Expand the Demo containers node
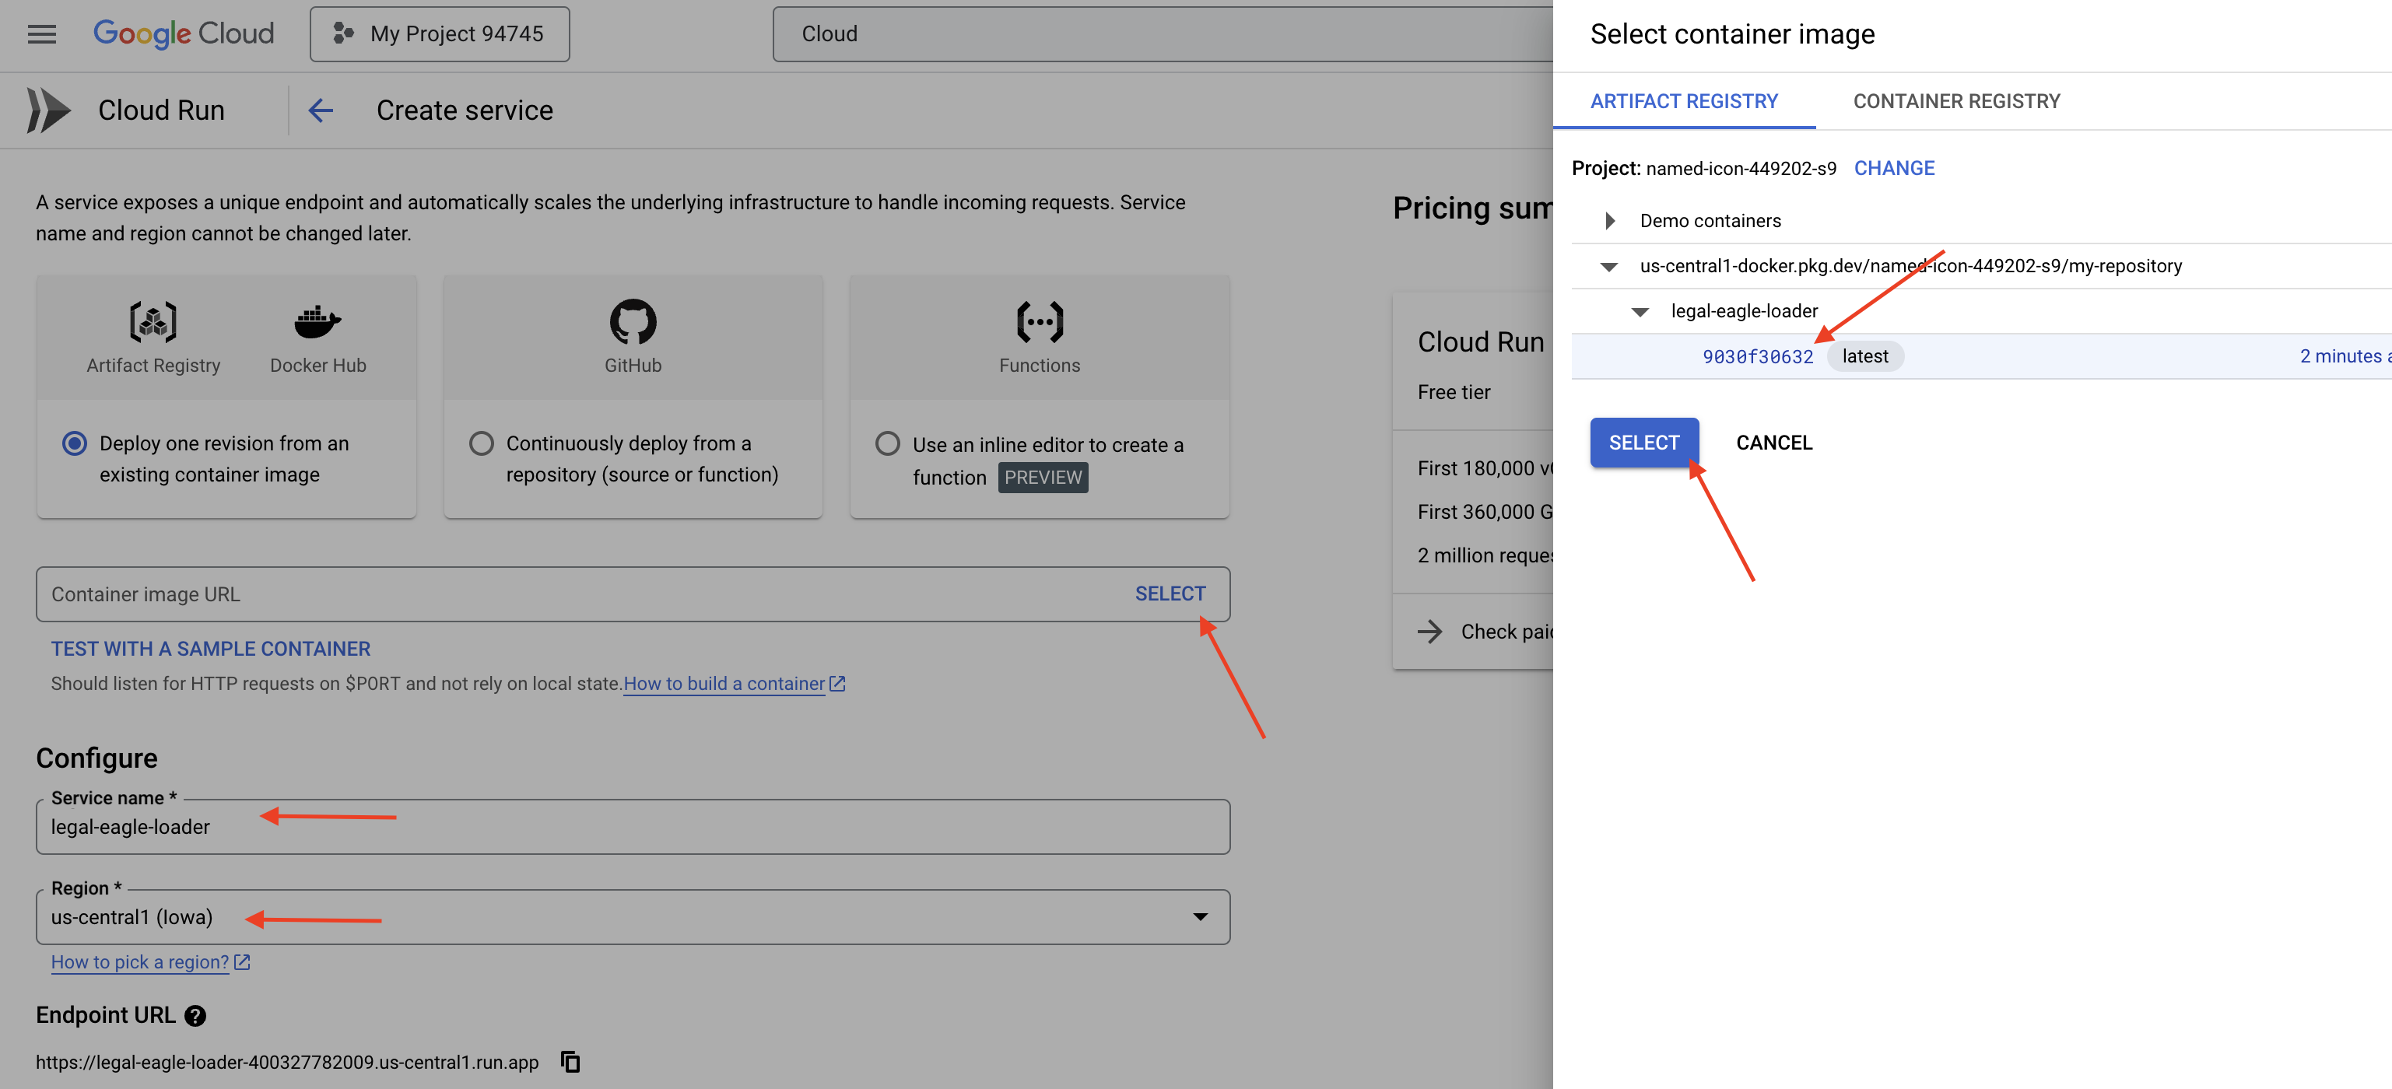 1610,221
